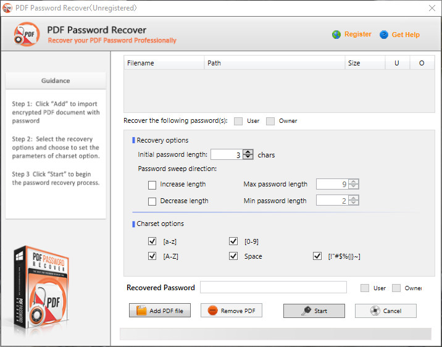This screenshot has width=442, height=347.
Task: Uncheck the [a-z] charset checkbox
Action: (x=152, y=241)
